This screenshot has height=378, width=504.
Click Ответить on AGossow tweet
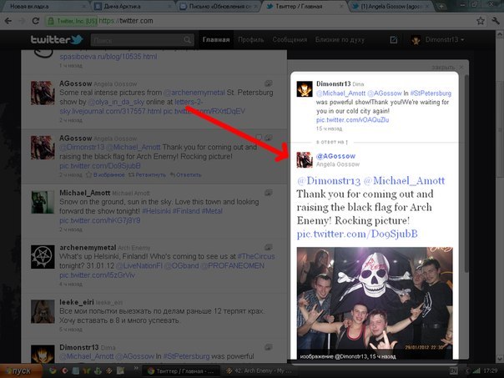[x=186, y=175]
